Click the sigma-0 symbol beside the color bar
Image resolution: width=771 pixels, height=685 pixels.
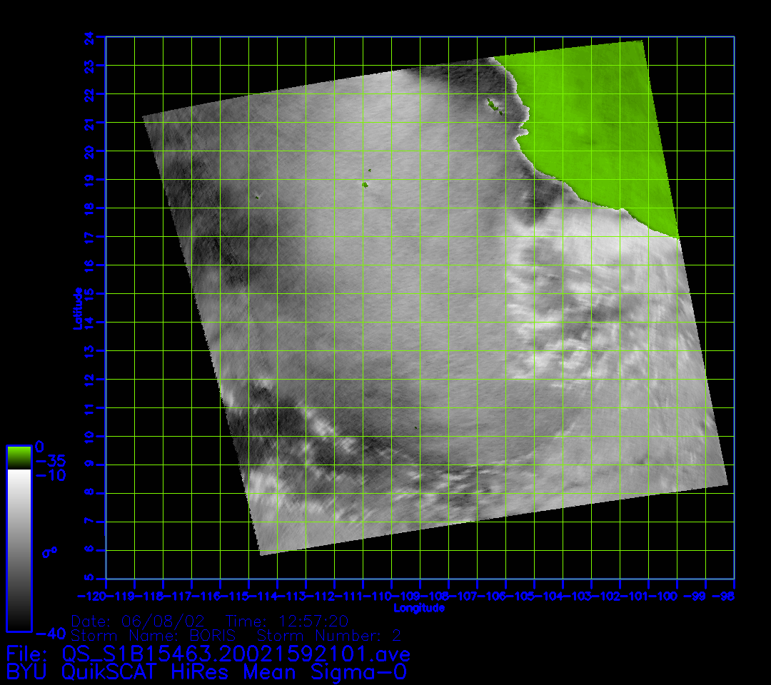pyautogui.click(x=49, y=552)
